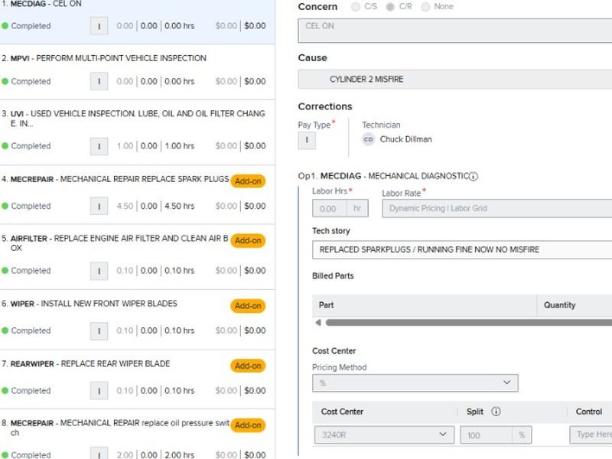612x459 pixels.
Task: Click Add-on badge on REARWIPER operation
Action: (248, 366)
